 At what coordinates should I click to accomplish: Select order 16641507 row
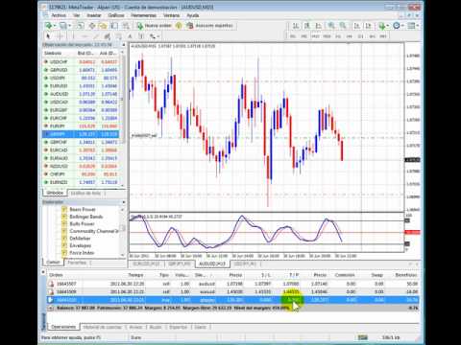tap(233, 284)
